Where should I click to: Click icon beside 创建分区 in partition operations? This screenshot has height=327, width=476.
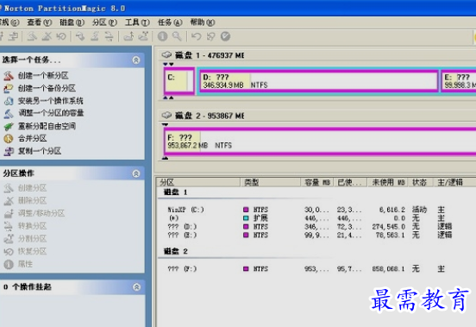coord(9,188)
